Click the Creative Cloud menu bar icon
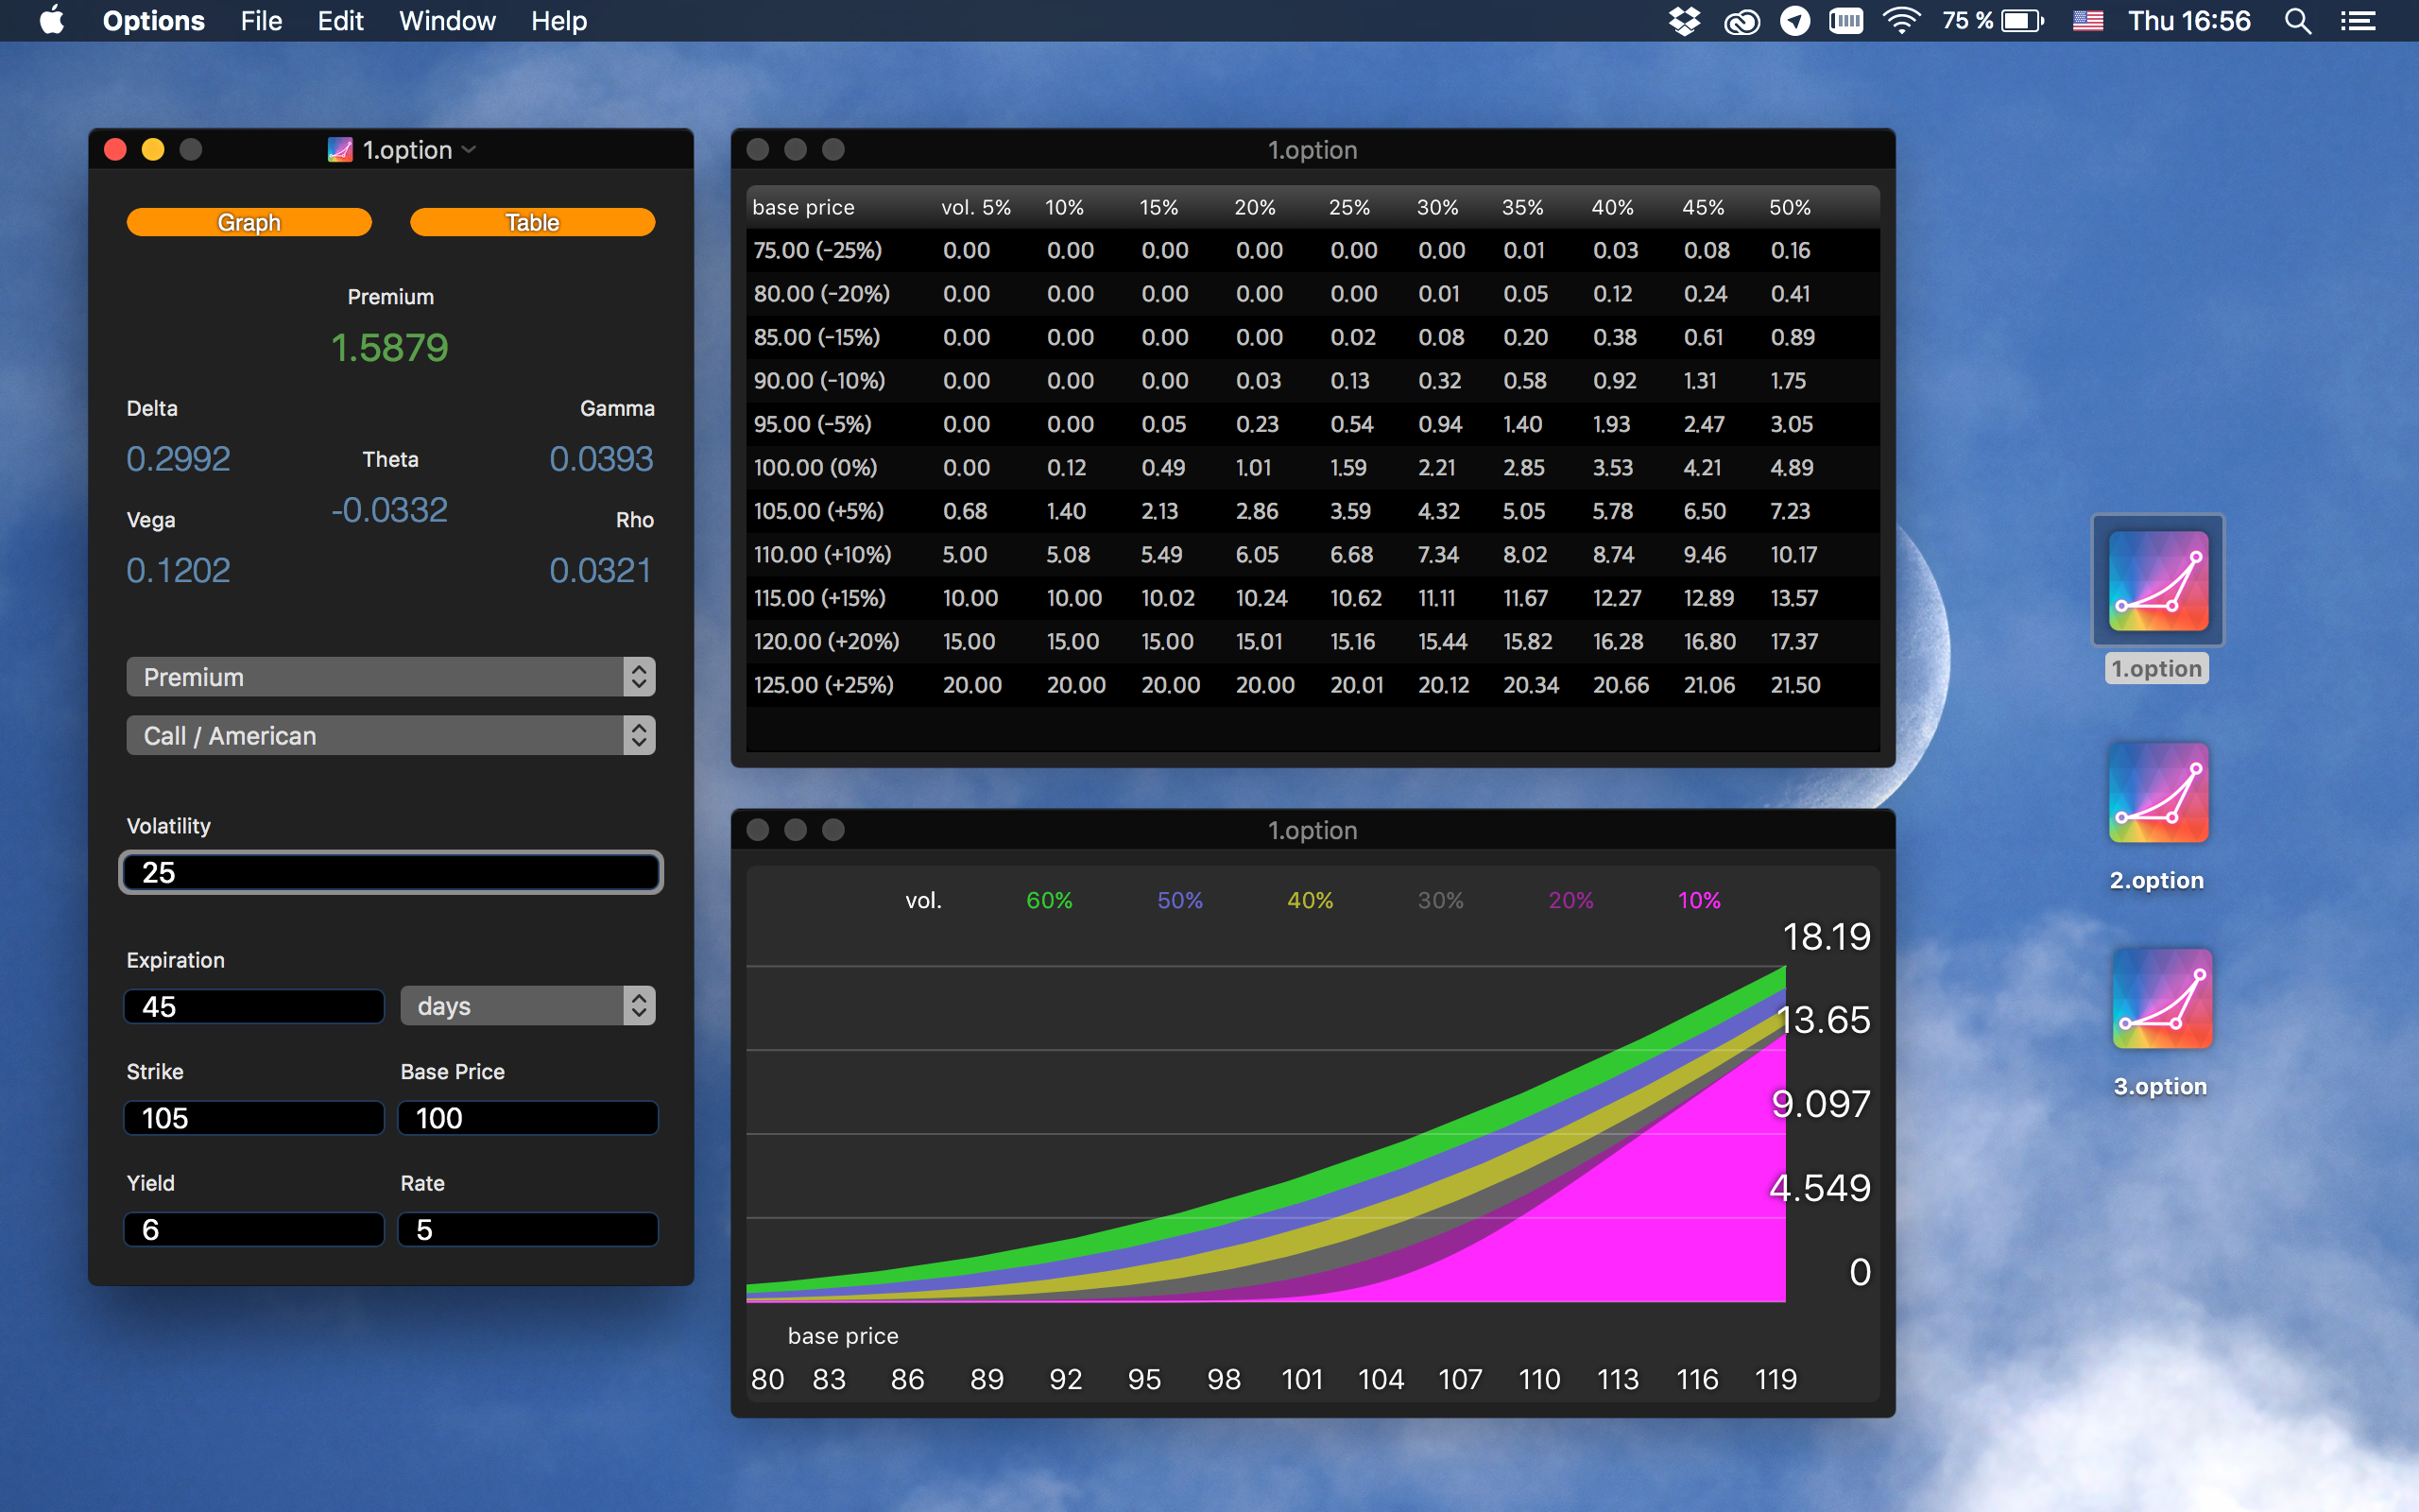This screenshot has height=1512, width=2419. [x=1741, y=21]
